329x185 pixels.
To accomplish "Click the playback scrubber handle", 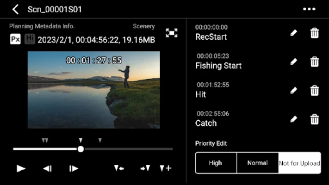I will [81, 149].
